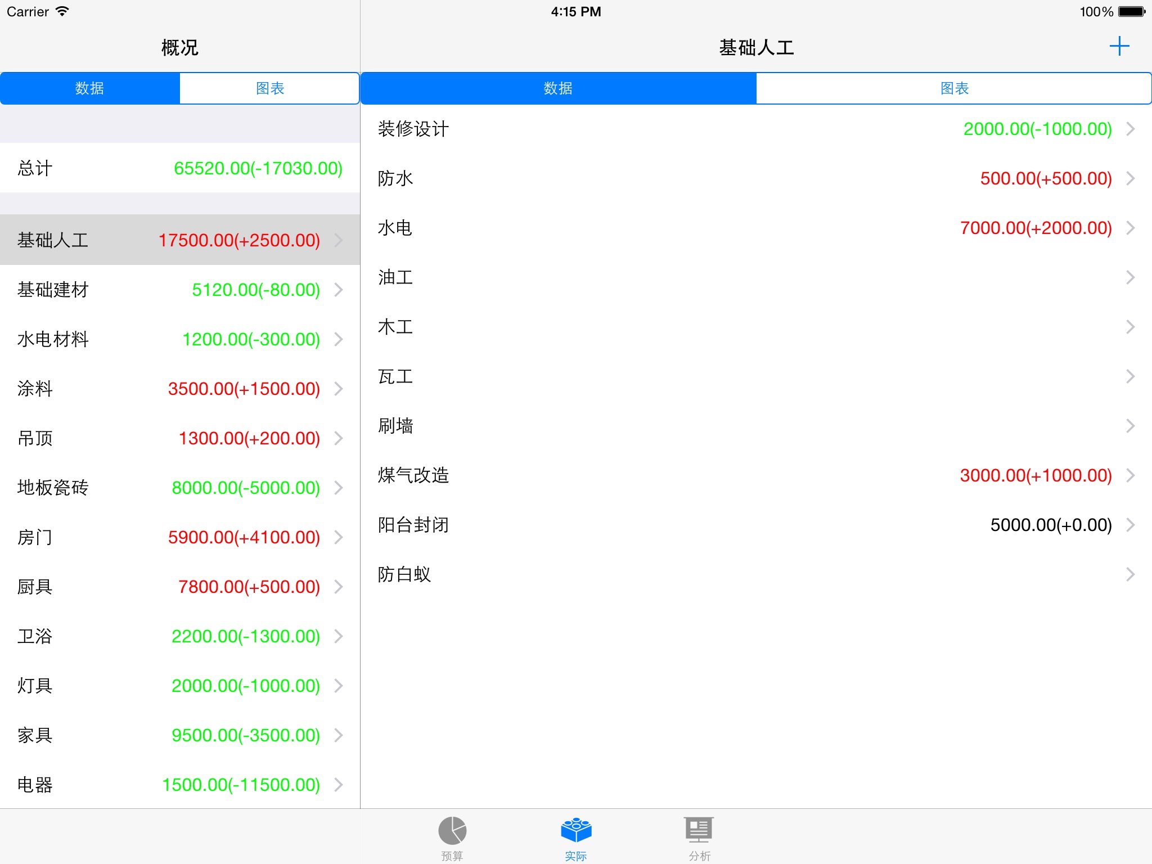Open chevron next to 水电 row
The width and height of the screenshot is (1152, 864).
(x=1130, y=228)
